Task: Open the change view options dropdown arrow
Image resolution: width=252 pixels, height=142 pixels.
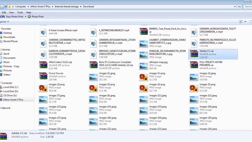Action: 245,22
